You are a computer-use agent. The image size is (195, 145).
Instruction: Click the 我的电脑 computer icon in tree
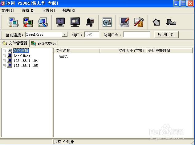coord(10,51)
